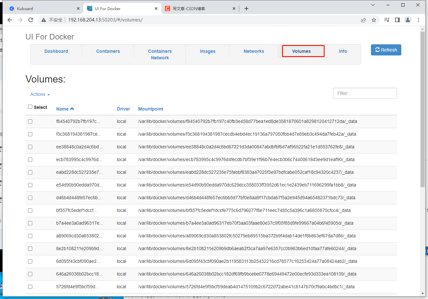Click the UI For Docker page title
Image resolution: width=428 pixels, height=299 pixels.
pos(50,37)
